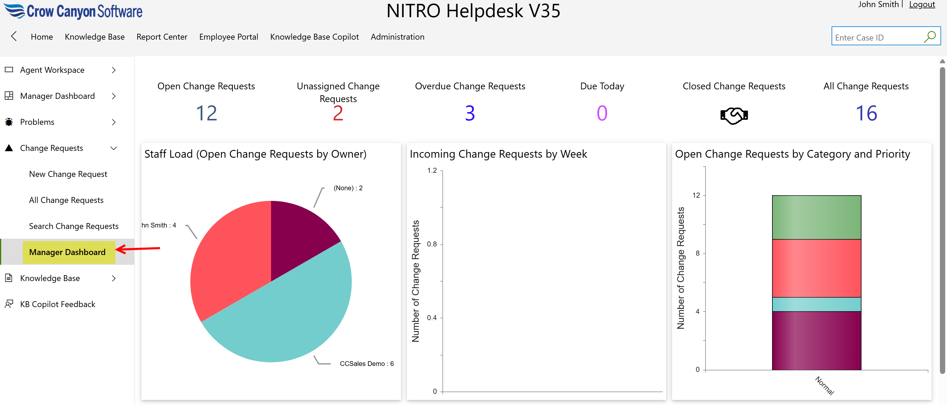947x405 pixels.
Task: Expand the Problems section chevron
Action: coord(114,122)
